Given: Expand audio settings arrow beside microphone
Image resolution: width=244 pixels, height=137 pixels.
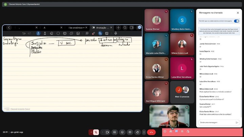Looking at the screenshot, I should click(x=91, y=132).
